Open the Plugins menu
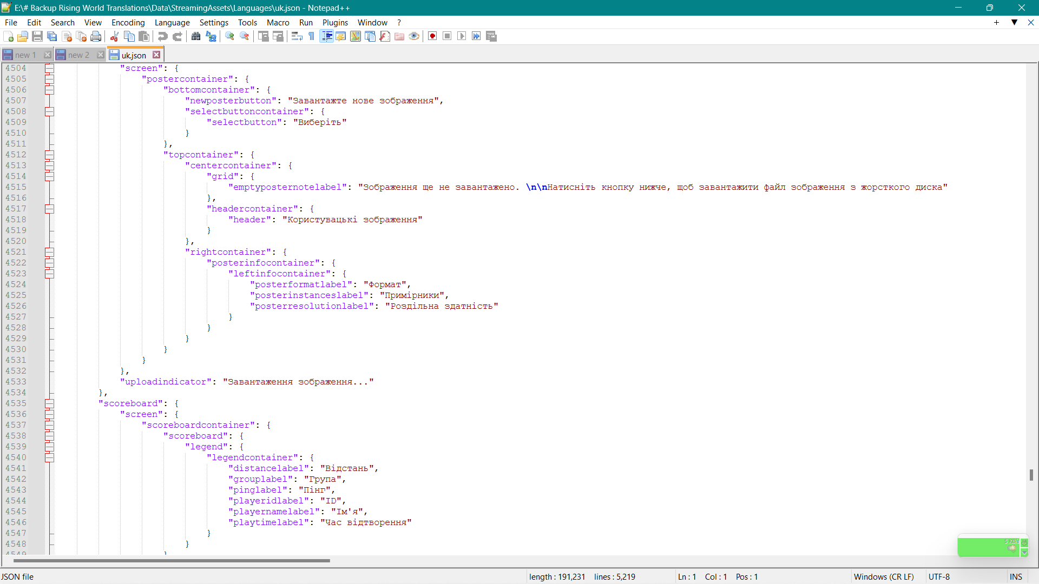This screenshot has height=584, width=1039. point(334,22)
